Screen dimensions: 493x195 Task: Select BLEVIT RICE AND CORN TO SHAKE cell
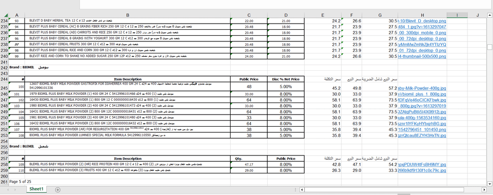pos(127,56)
